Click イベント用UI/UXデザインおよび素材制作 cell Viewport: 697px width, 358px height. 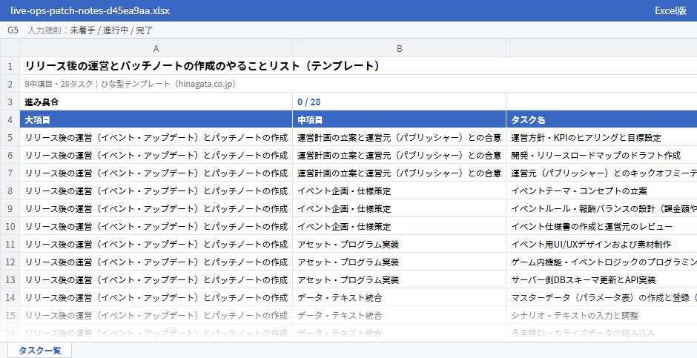tap(601, 244)
